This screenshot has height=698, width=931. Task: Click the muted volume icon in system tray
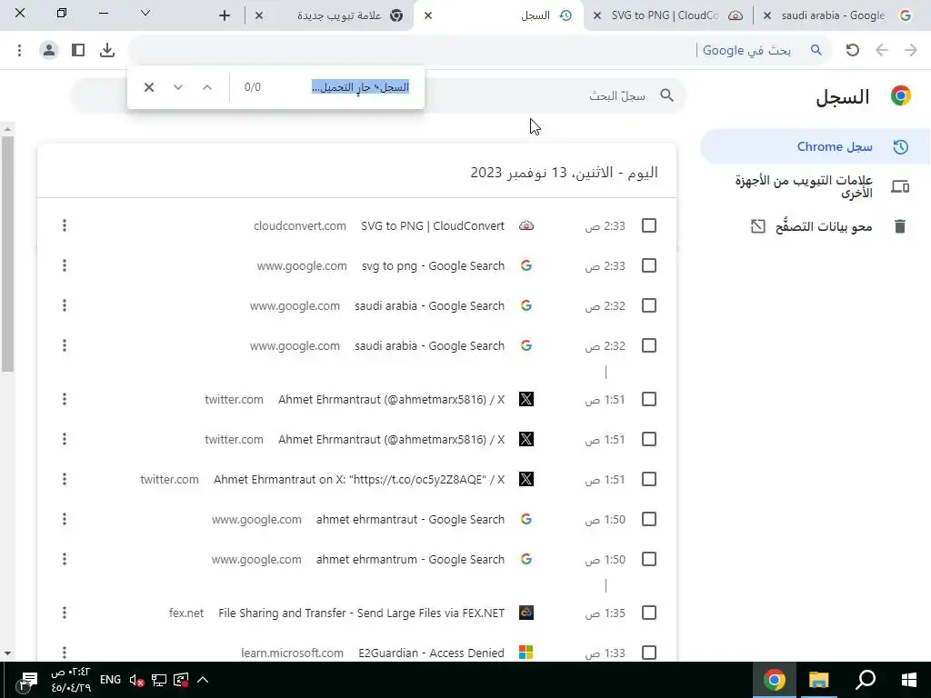coord(136,680)
